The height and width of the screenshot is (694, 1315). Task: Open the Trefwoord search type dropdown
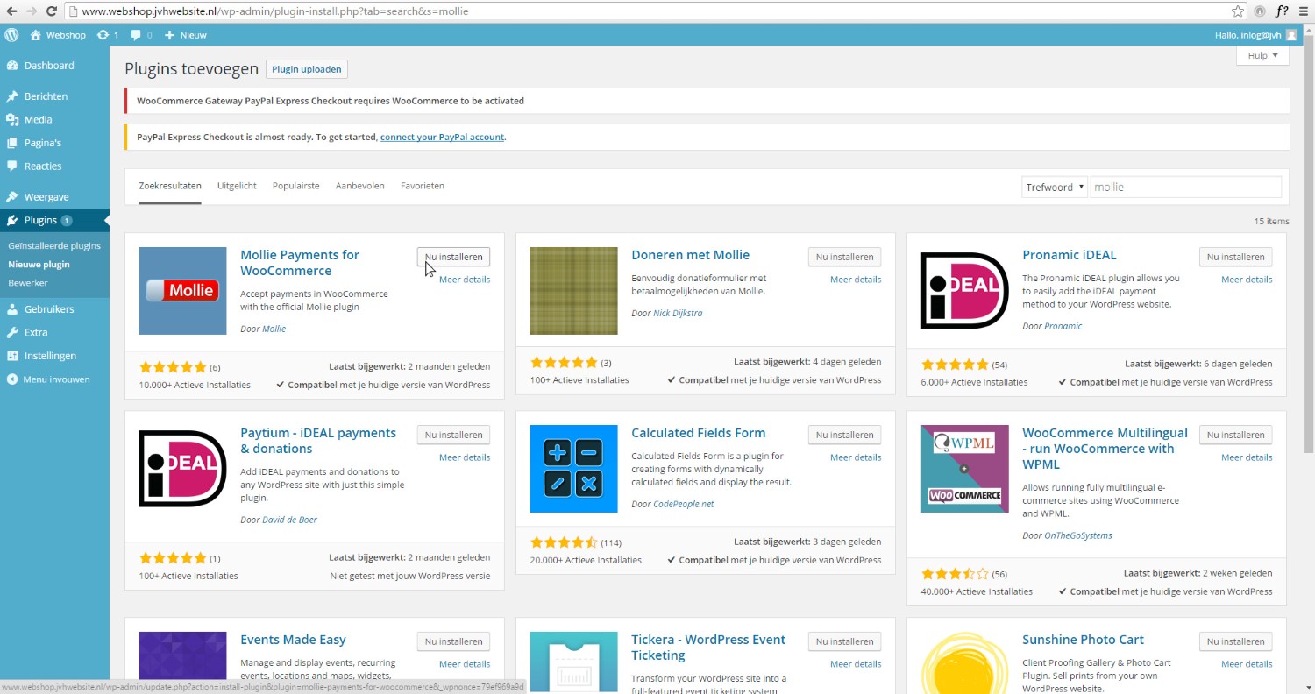[x=1055, y=187]
